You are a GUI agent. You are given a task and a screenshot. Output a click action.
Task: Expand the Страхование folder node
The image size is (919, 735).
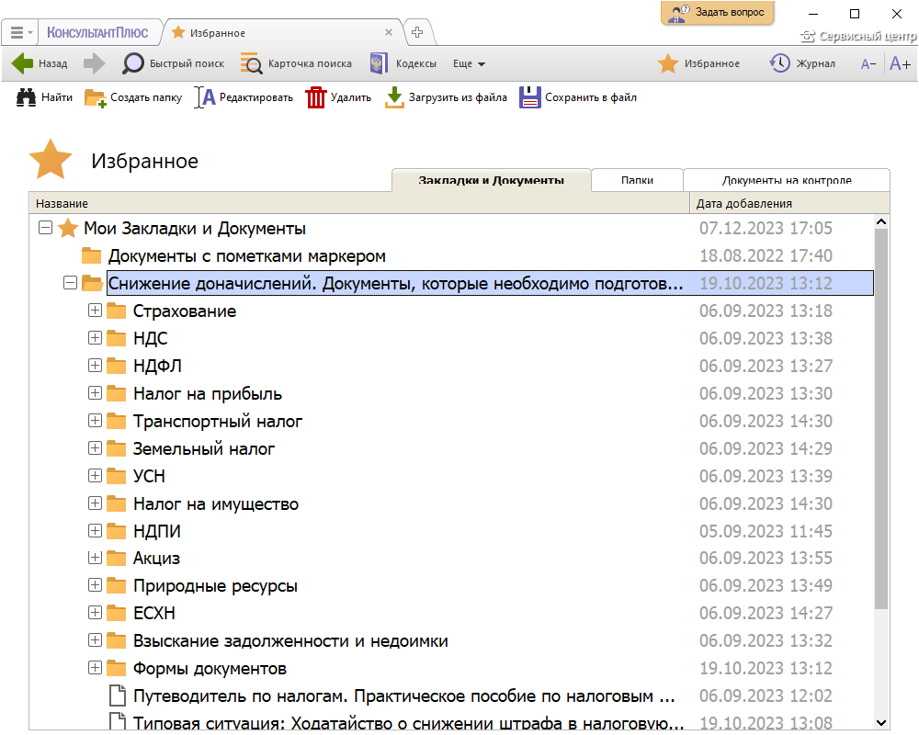pos(95,311)
